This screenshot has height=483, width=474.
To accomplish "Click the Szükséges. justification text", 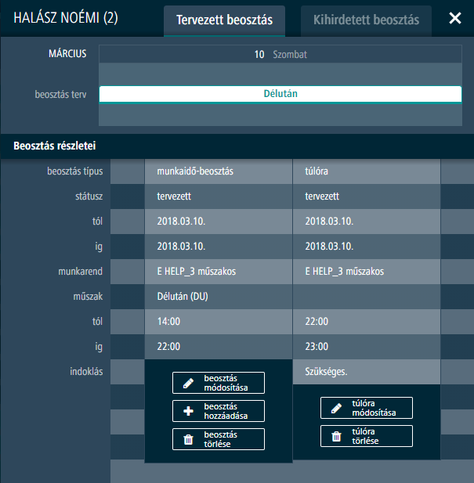I will [326, 371].
